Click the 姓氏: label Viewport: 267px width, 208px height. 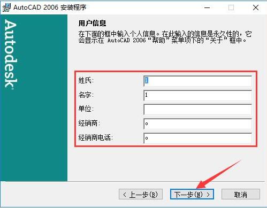[86, 80]
